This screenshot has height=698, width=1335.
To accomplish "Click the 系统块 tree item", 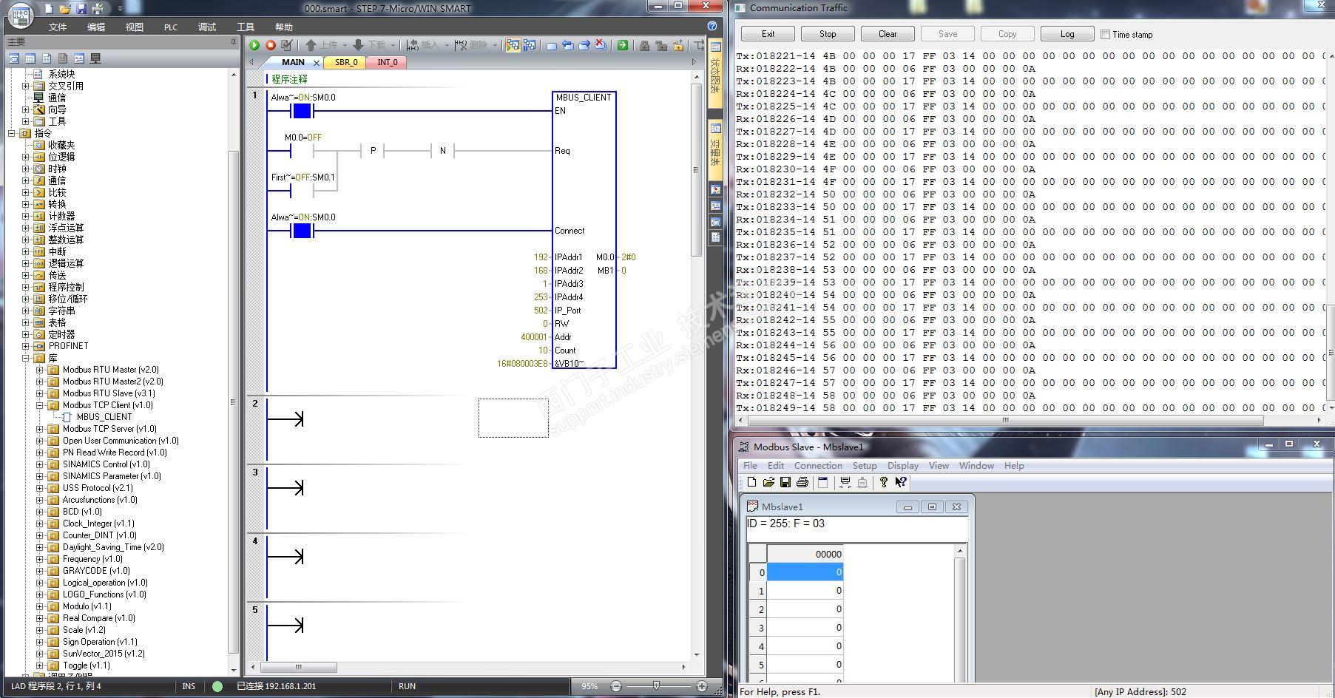I will pos(62,74).
